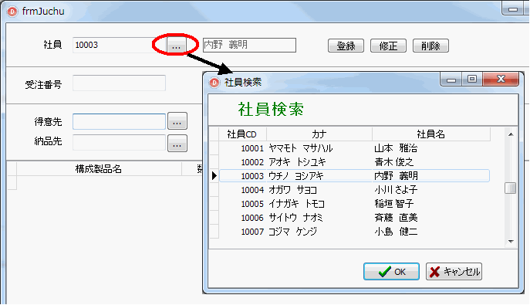Click the current-row indicator beside 10003

click(x=214, y=176)
